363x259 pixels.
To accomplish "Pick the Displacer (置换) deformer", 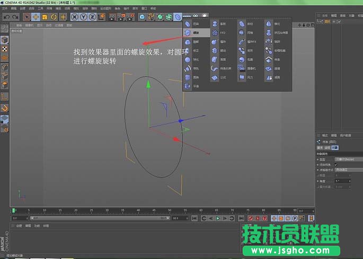I will pyautogui.click(x=196, y=77).
